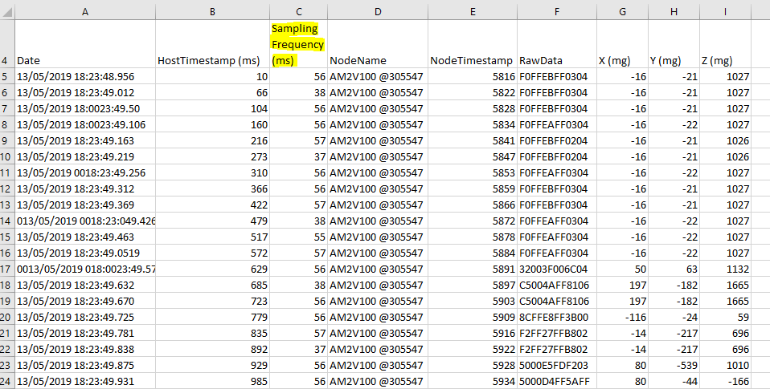
Task: Click the 'RawData' header cell
Action: (557, 44)
